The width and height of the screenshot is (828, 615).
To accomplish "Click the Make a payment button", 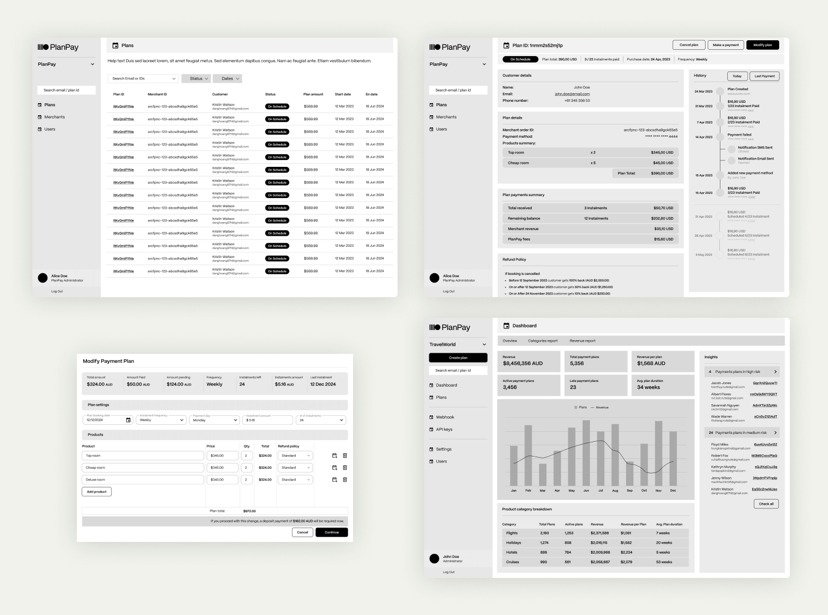I will pos(726,45).
